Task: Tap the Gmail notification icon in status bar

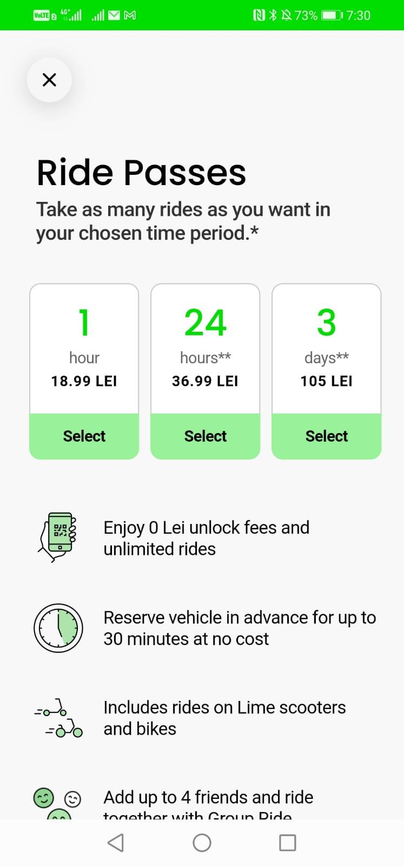Action: pyautogui.click(x=130, y=16)
